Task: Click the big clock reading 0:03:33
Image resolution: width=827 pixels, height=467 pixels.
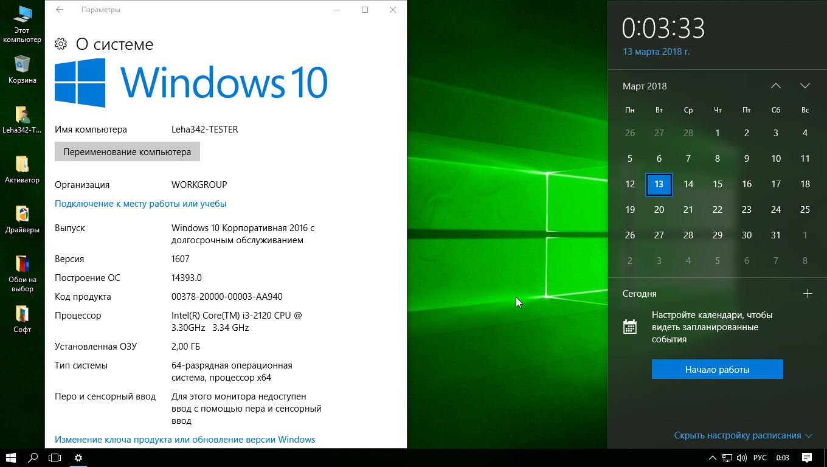Action: point(663,28)
